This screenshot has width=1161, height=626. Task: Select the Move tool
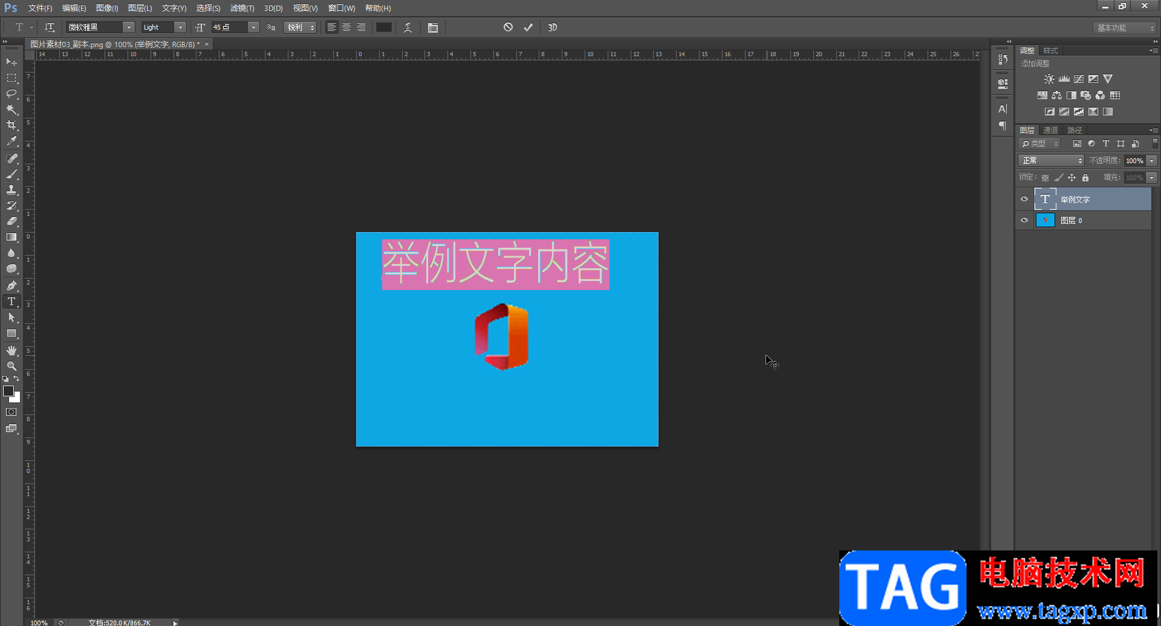click(x=11, y=62)
